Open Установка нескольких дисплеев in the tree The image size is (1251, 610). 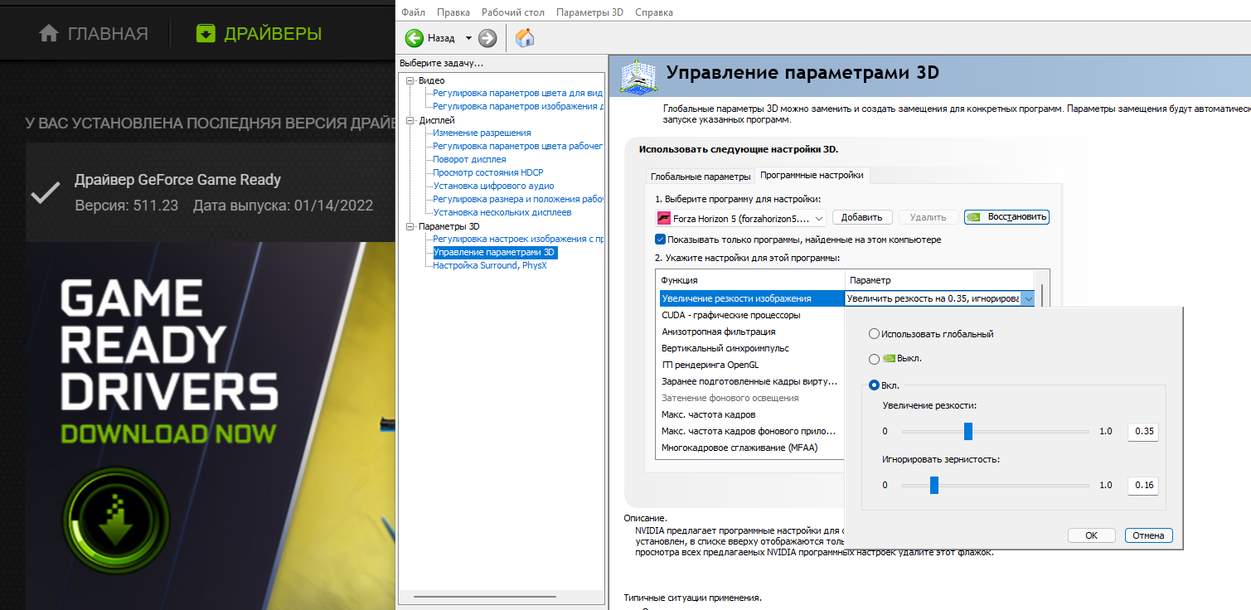coord(502,212)
